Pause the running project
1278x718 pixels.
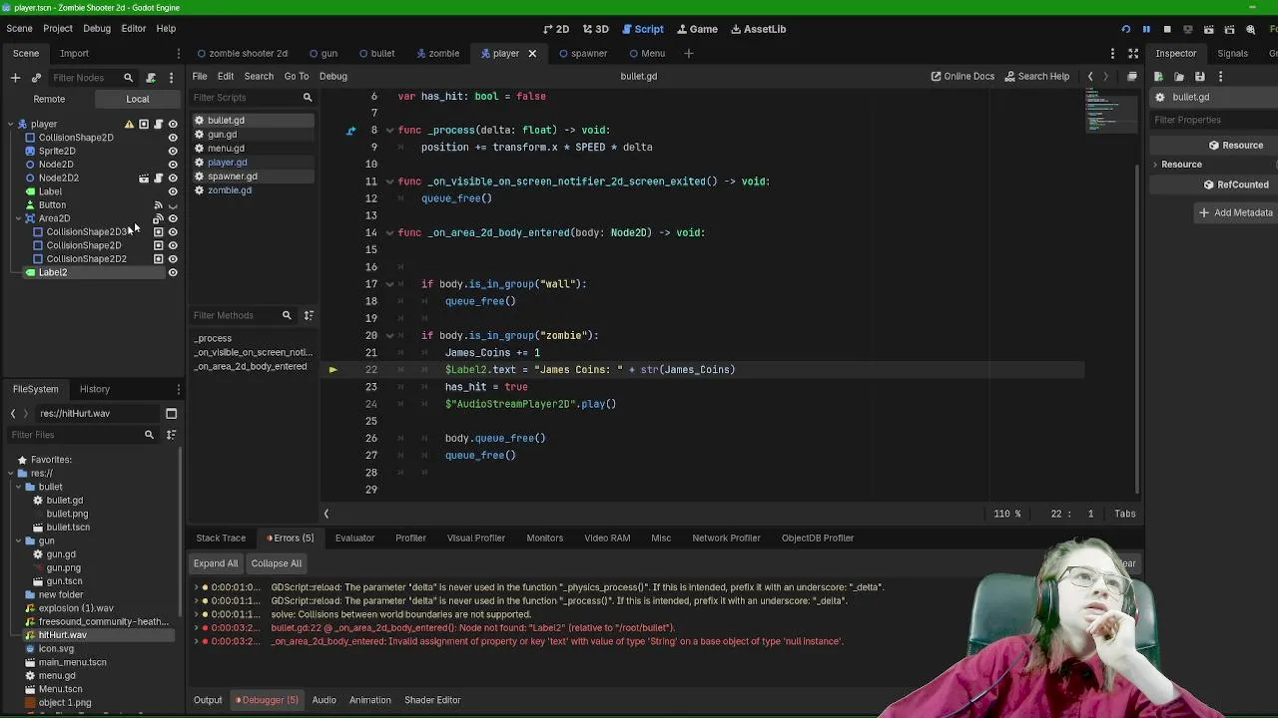pyautogui.click(x=1146, y=29)
